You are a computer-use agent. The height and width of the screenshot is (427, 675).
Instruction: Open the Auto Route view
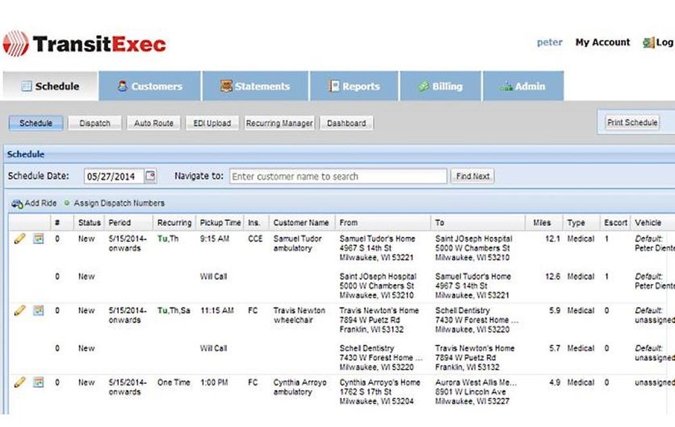154,123
